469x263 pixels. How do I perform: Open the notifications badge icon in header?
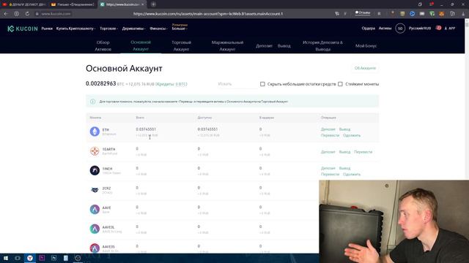[x=438, y=28]
